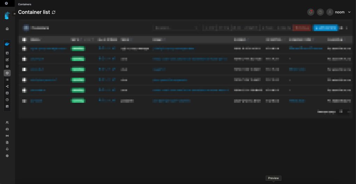The width and height of the screenshot is (356, 184).
Task: Tick the checkbox of the last container row
Action: (24, 101)
